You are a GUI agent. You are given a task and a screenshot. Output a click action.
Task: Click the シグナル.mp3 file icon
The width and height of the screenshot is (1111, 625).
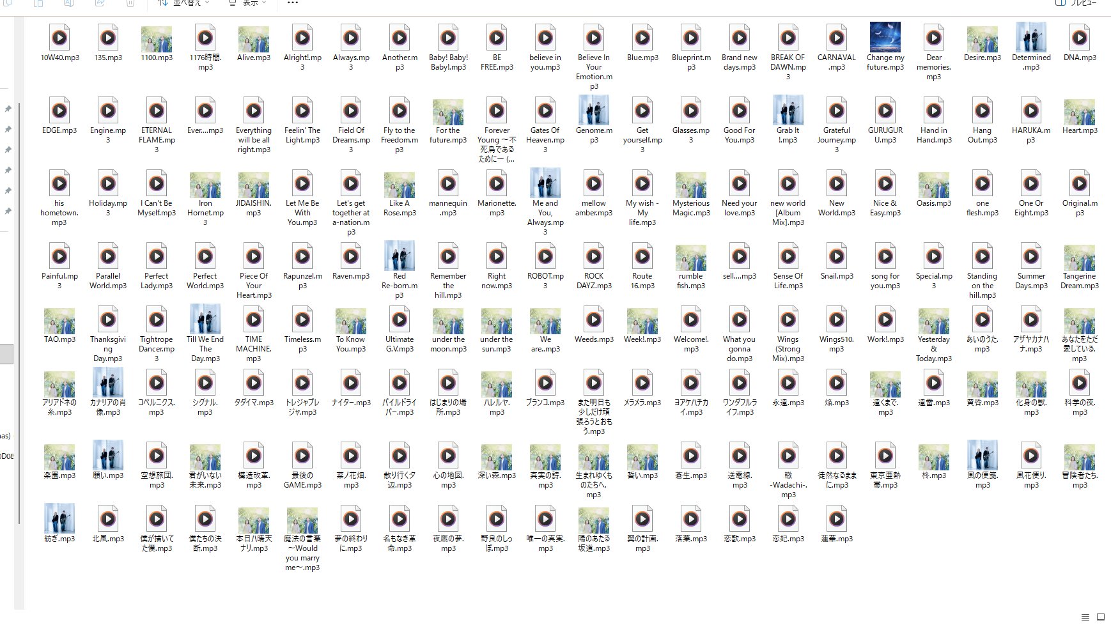205,383
